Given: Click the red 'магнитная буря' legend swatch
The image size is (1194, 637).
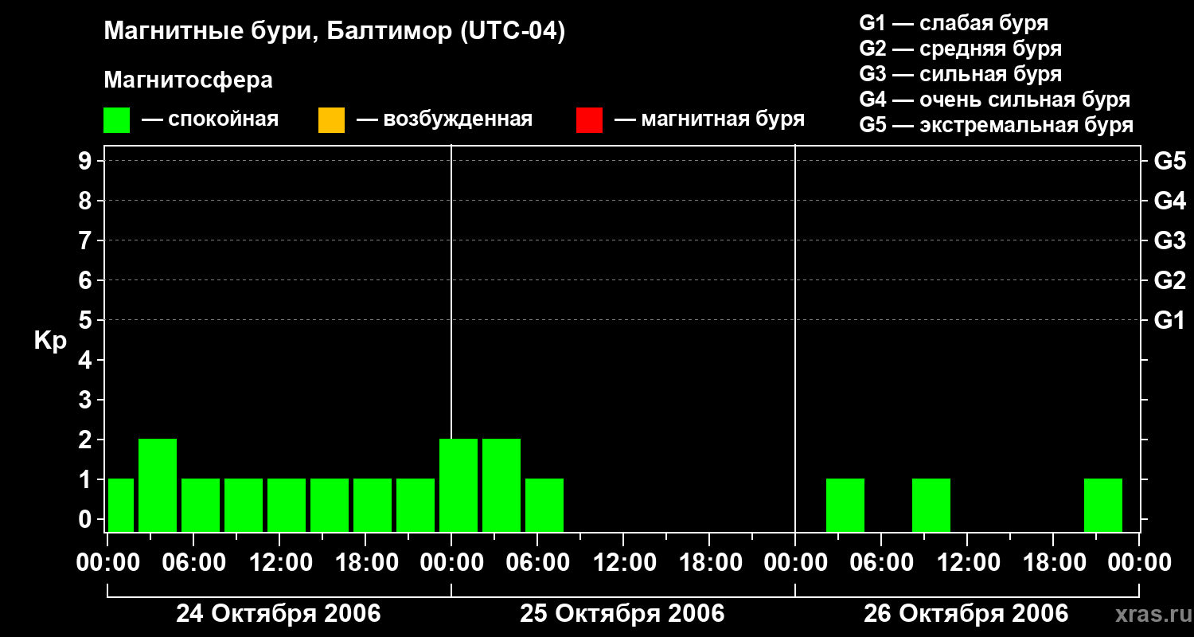Looking at the screenshot, I should click(x=589, y=120).
